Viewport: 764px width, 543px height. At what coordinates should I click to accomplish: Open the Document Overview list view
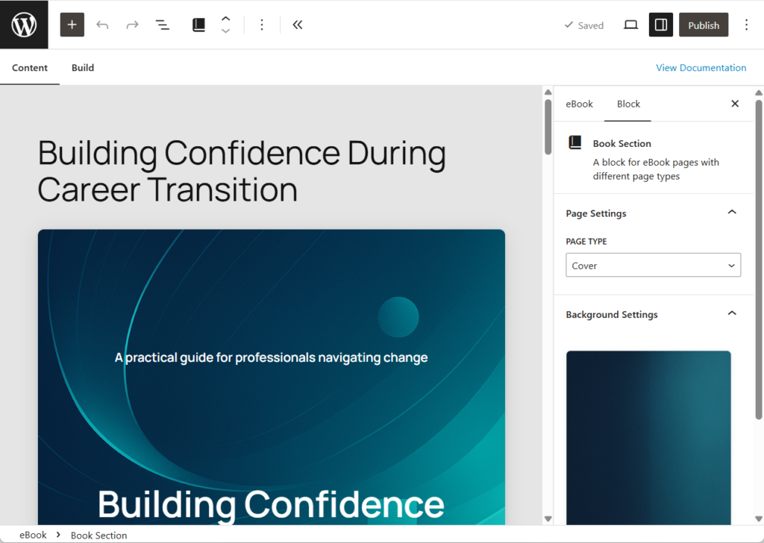(x=162, y=25)
